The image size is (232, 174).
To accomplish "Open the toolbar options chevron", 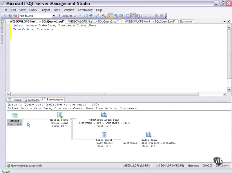I will 166,16.
